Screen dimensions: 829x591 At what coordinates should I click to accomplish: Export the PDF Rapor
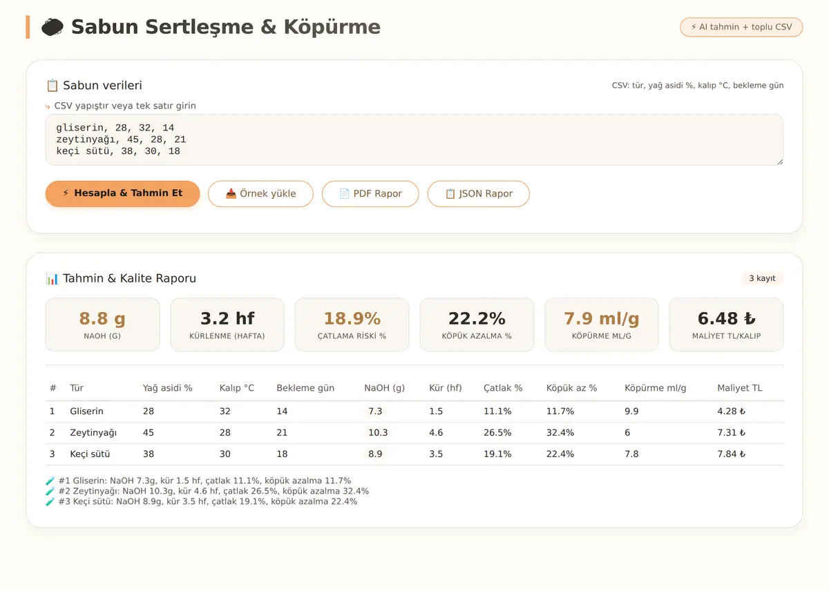point(370,193)
